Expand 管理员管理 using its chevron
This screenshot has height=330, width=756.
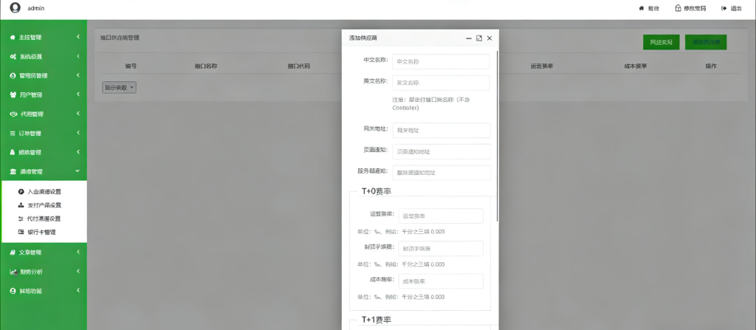pyautogui.click(x=78, y=75)
